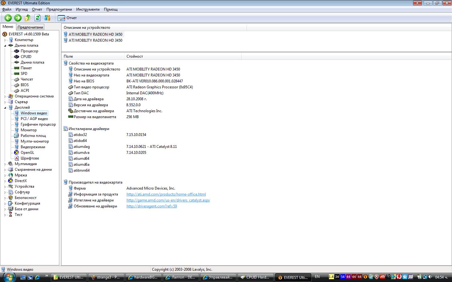
Task: Click the users/favorites toolbar icon
Action: 47,18
